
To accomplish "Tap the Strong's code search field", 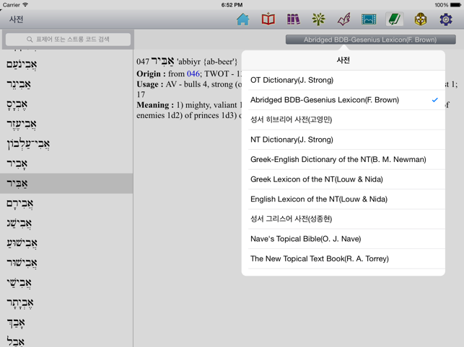I will click(69, 40).
